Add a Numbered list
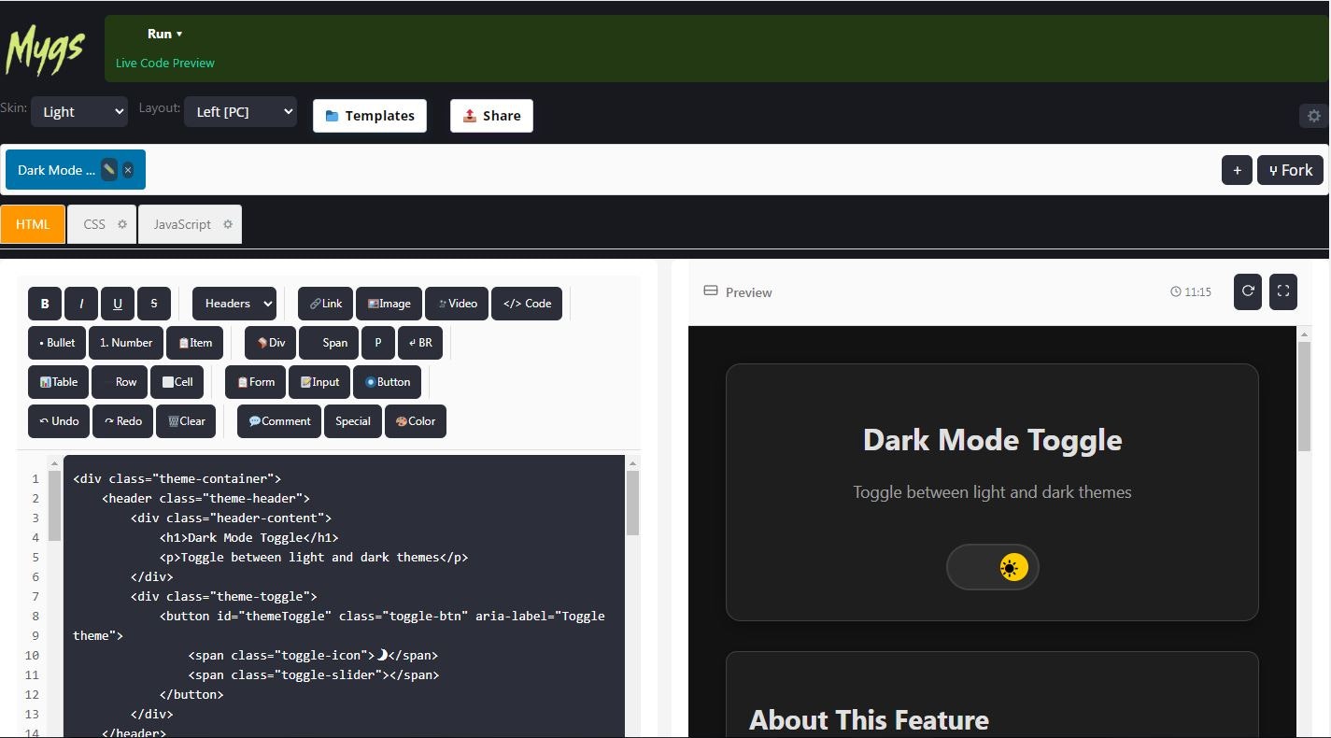Image resolution: width=1331 pixels, height=738 pixels. pos(126,343)
